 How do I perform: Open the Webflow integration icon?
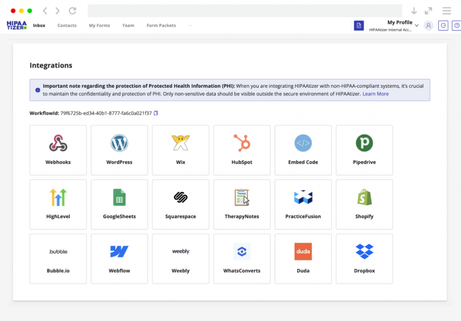pyautogui.click(x=119, y=251)
